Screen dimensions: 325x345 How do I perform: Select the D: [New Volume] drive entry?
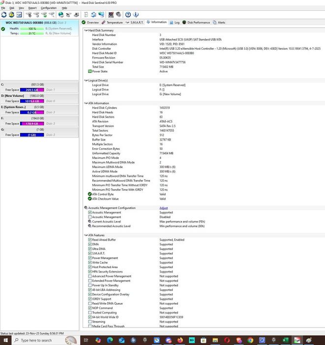[x=39, y=99]
